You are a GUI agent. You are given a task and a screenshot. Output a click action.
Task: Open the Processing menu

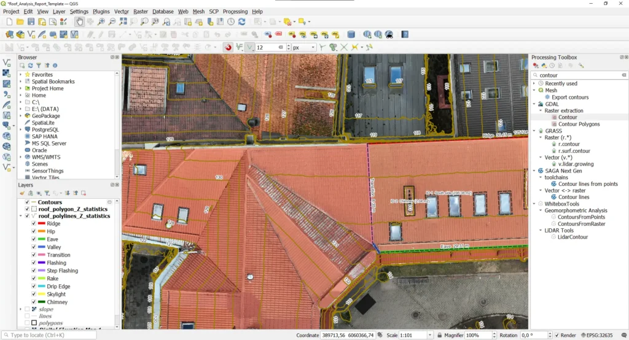[235, 12]
